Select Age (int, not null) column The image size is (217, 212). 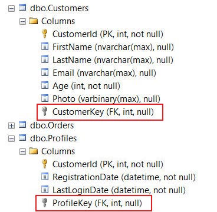tap(86, 86)
